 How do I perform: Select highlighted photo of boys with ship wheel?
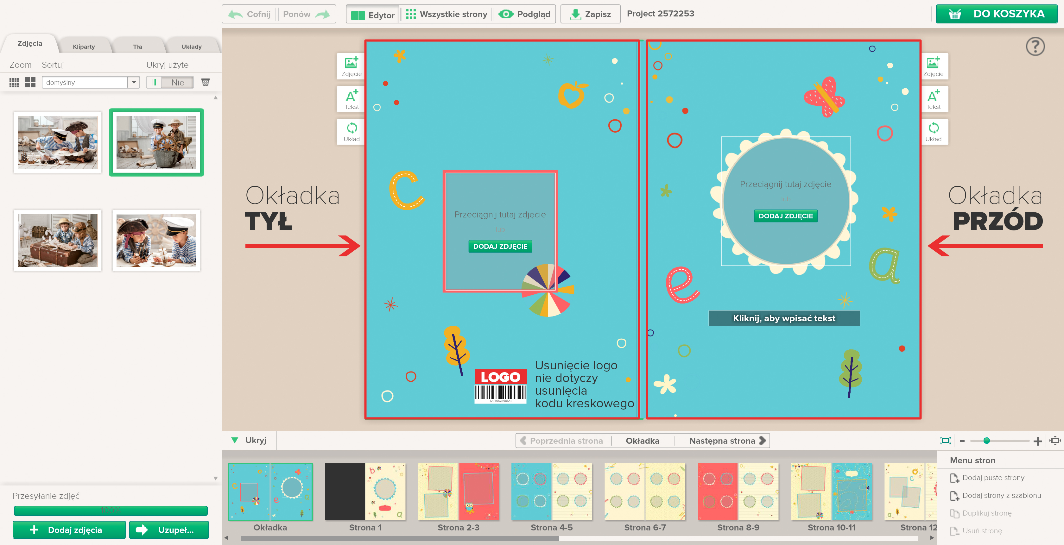(156, 142)
